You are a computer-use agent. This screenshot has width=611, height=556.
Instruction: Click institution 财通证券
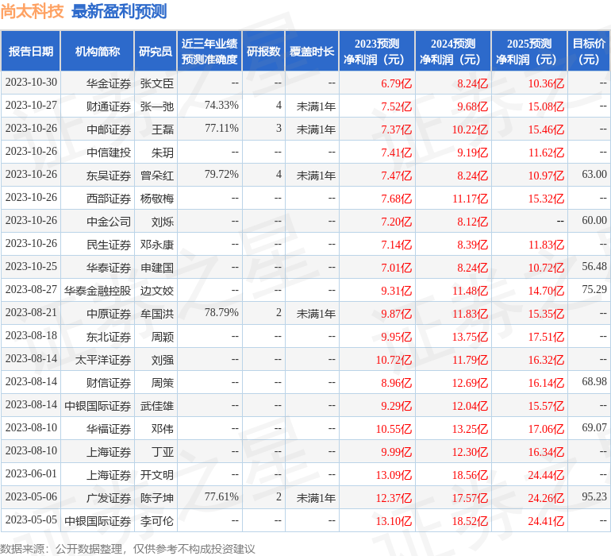109,106
